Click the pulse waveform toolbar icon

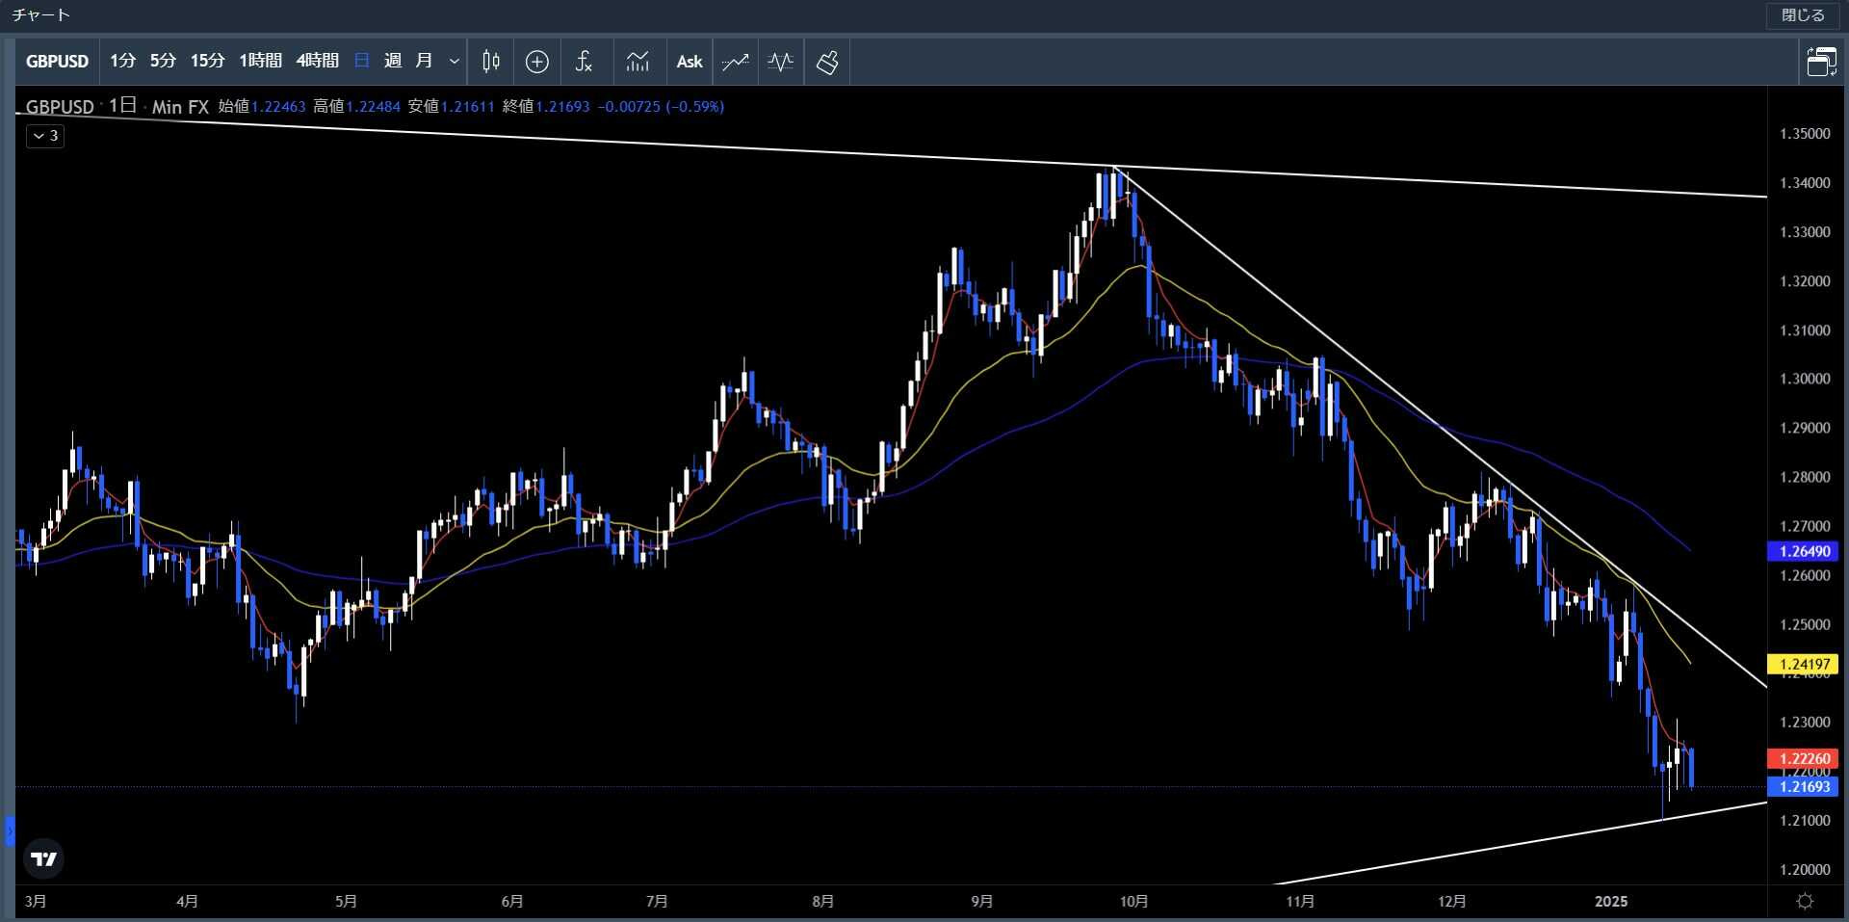781,62
